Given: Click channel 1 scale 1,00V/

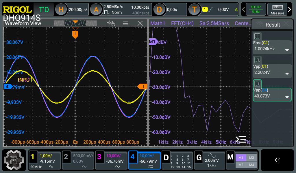Looking at the screenshot, I should click(x=46, y=156).
